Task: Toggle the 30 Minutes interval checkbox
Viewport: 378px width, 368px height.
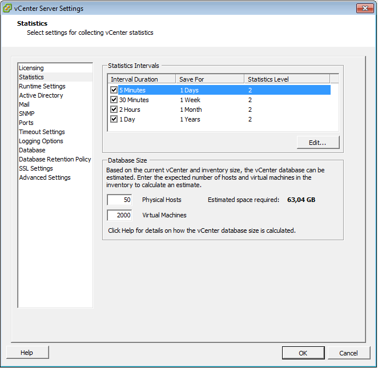Action: [x=114, y=100]
